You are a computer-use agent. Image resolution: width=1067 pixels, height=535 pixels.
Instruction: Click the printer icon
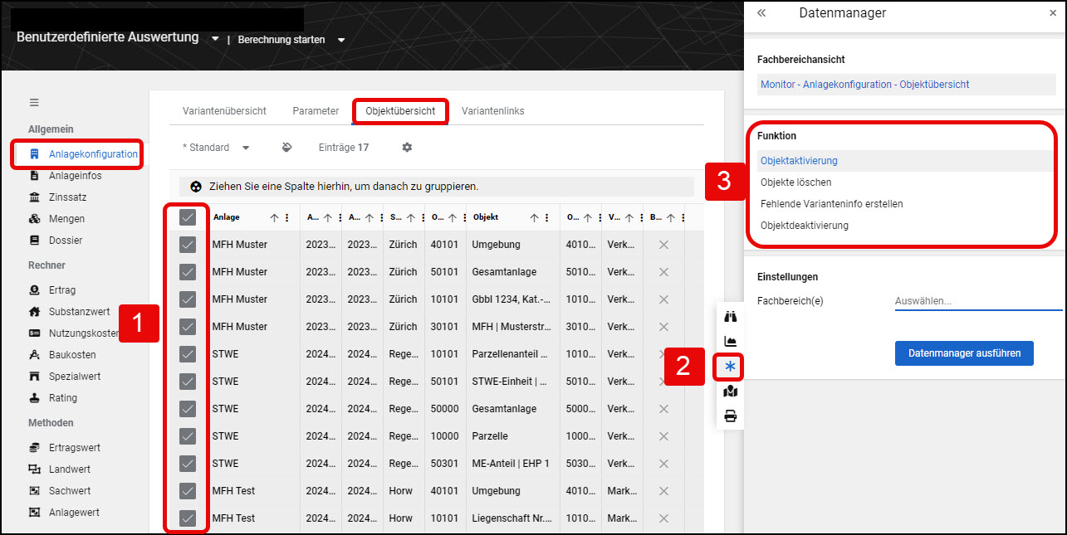point(731,416)
